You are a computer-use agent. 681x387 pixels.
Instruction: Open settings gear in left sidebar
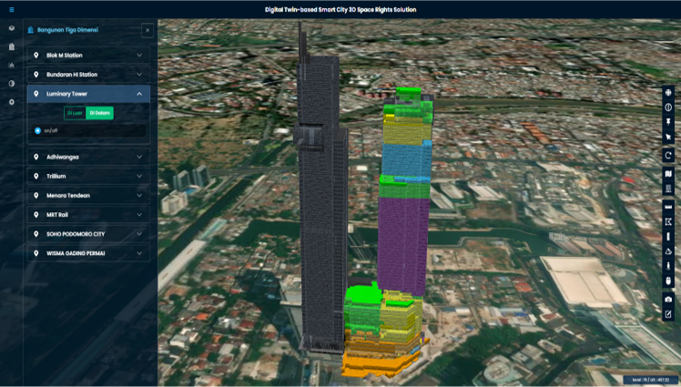(12, 102)
